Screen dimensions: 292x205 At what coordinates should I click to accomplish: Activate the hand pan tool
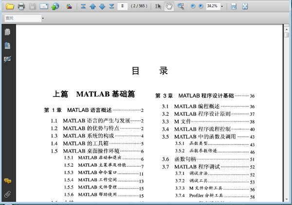[169, 6]
